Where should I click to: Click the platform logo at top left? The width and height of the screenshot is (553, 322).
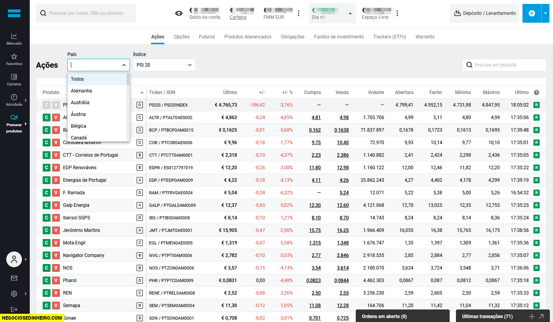pos(14,13)
